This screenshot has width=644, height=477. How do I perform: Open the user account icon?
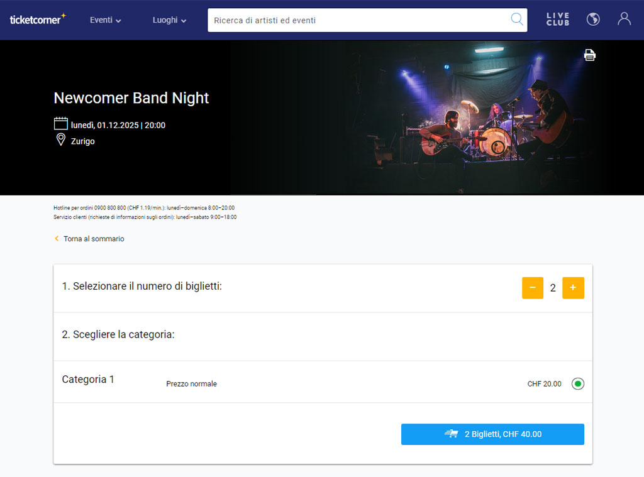tap(624, 19)
